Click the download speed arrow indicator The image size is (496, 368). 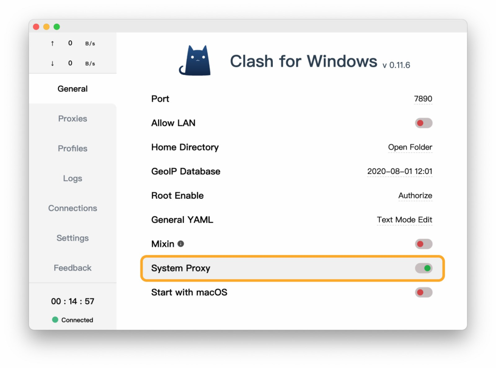click(x=52, y=63)
